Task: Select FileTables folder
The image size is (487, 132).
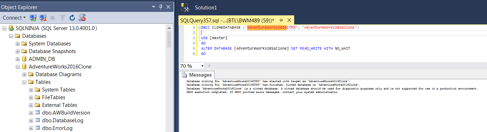Action: click(x=54, y=97)
